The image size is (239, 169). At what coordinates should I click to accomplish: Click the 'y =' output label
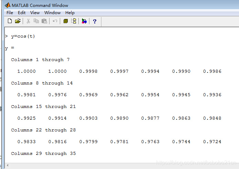(x=9, y=48)
